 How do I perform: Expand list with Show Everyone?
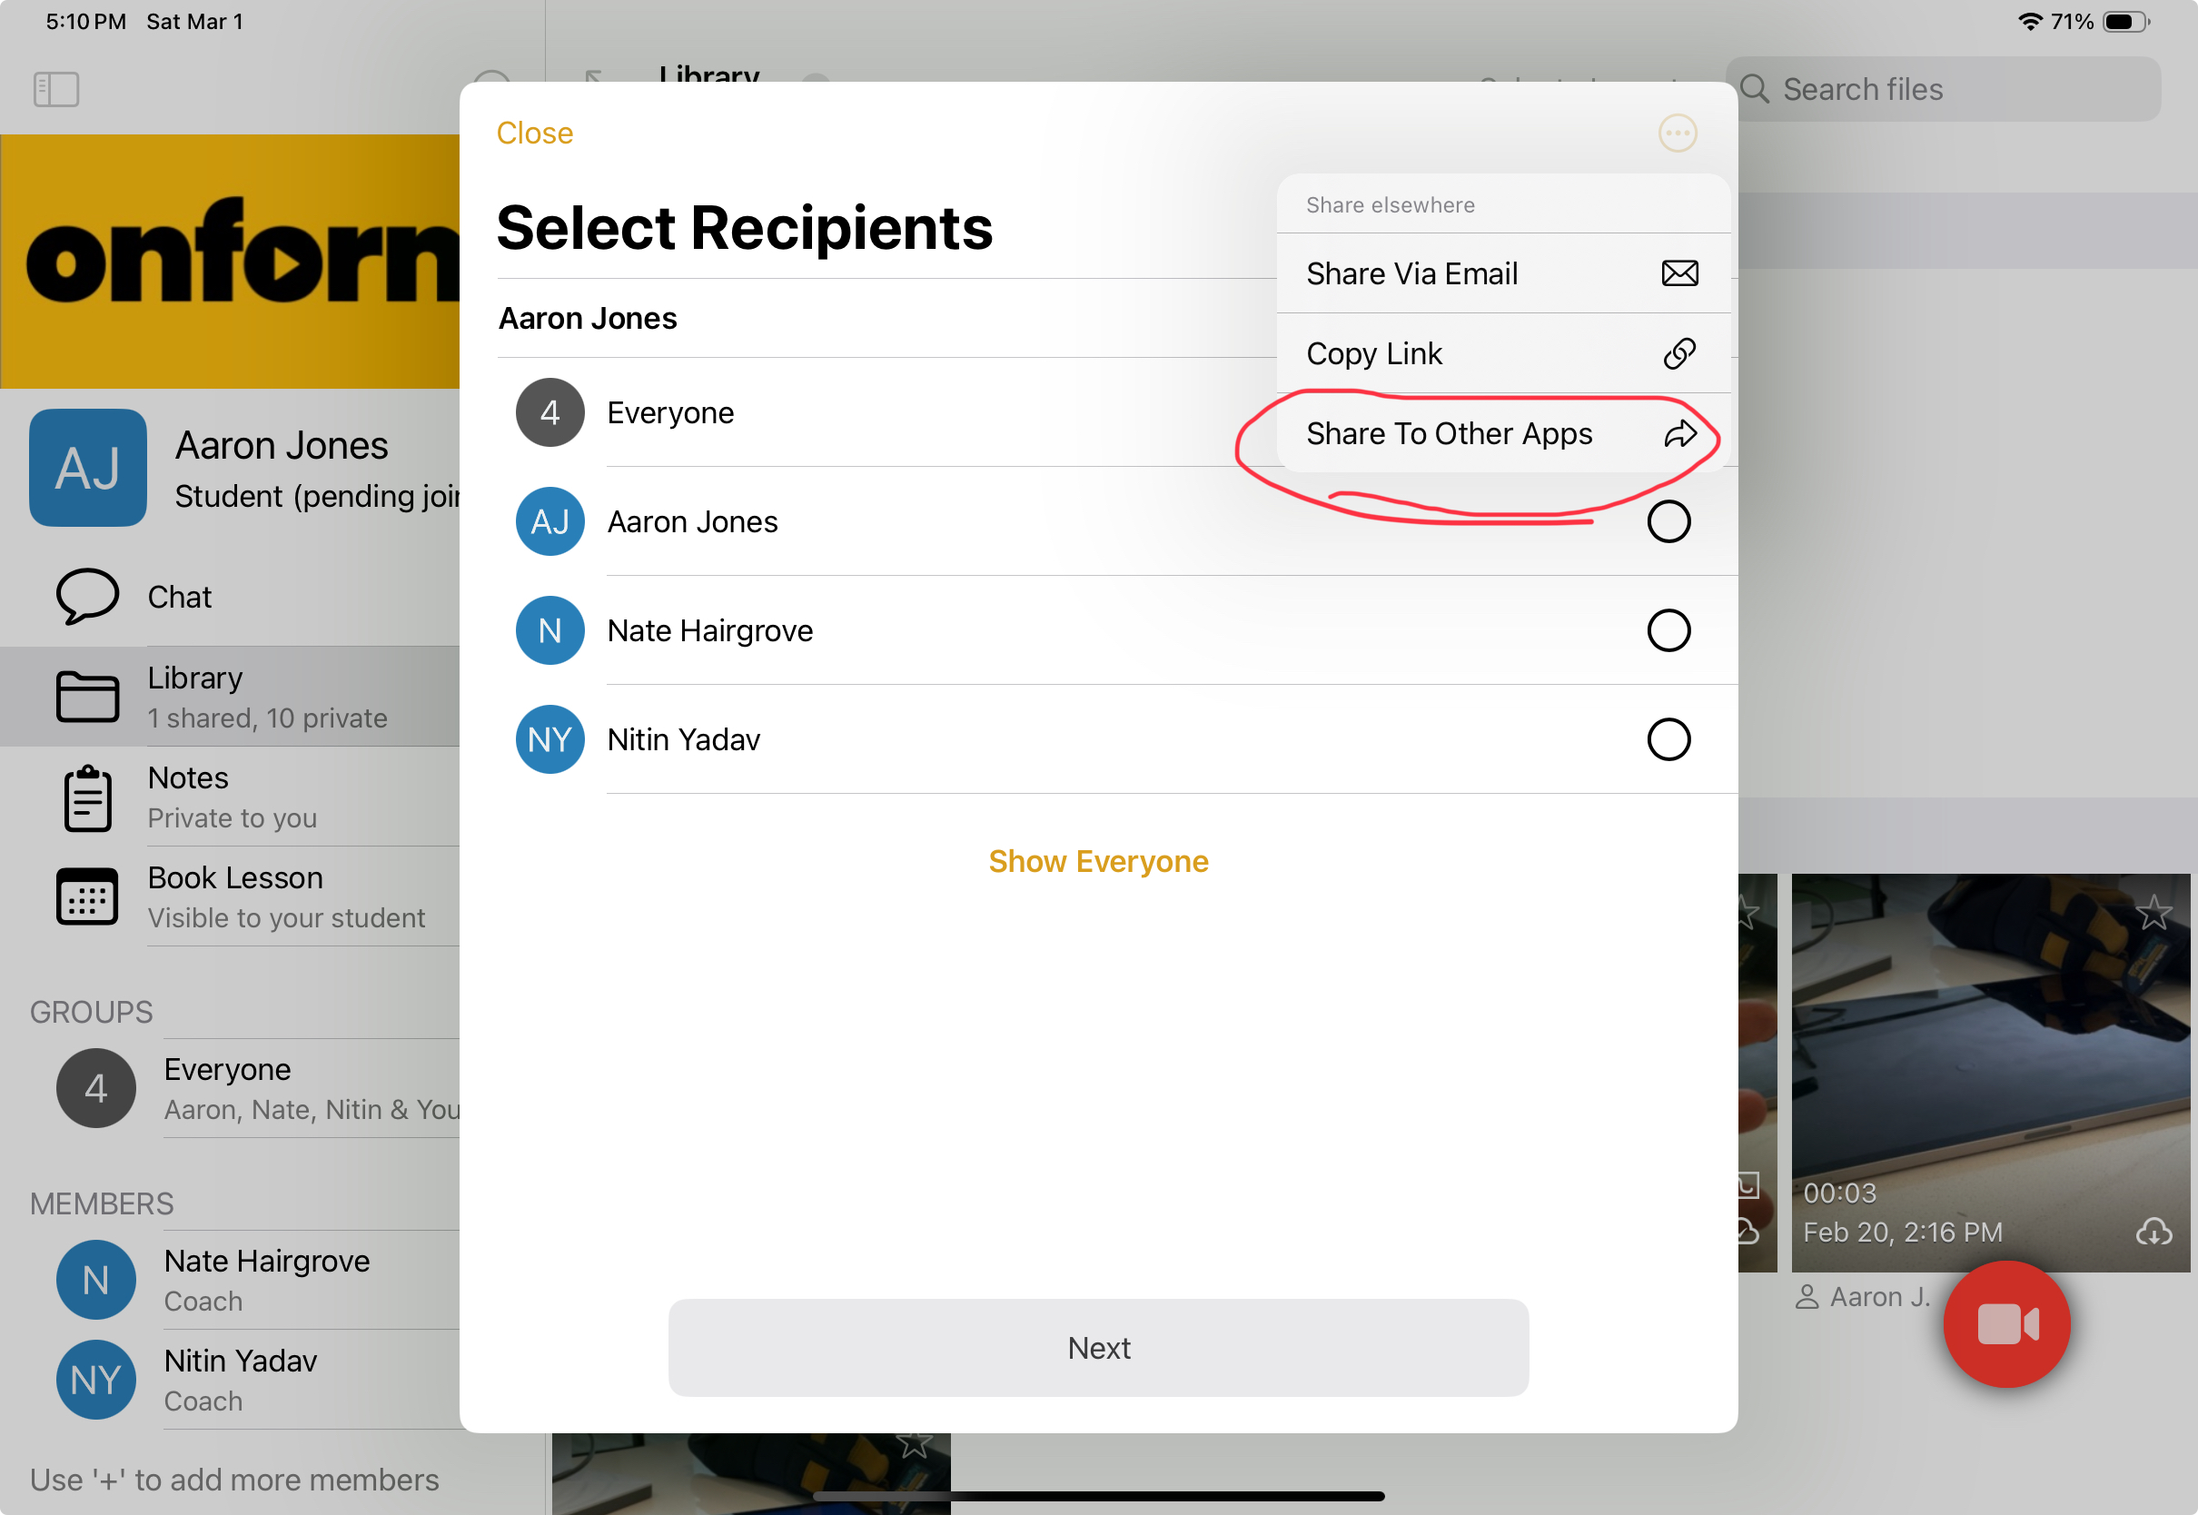pos(1098,861)
